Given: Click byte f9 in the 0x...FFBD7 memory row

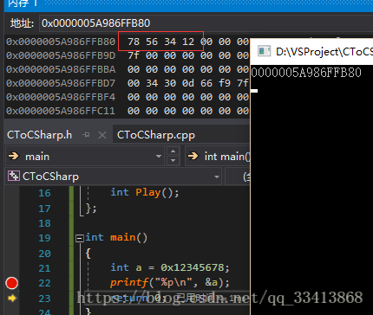Looking at the screenshot, I should coord(225,83).
